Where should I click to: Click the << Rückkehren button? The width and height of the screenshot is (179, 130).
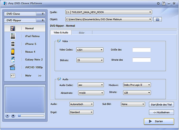[161, 112]
